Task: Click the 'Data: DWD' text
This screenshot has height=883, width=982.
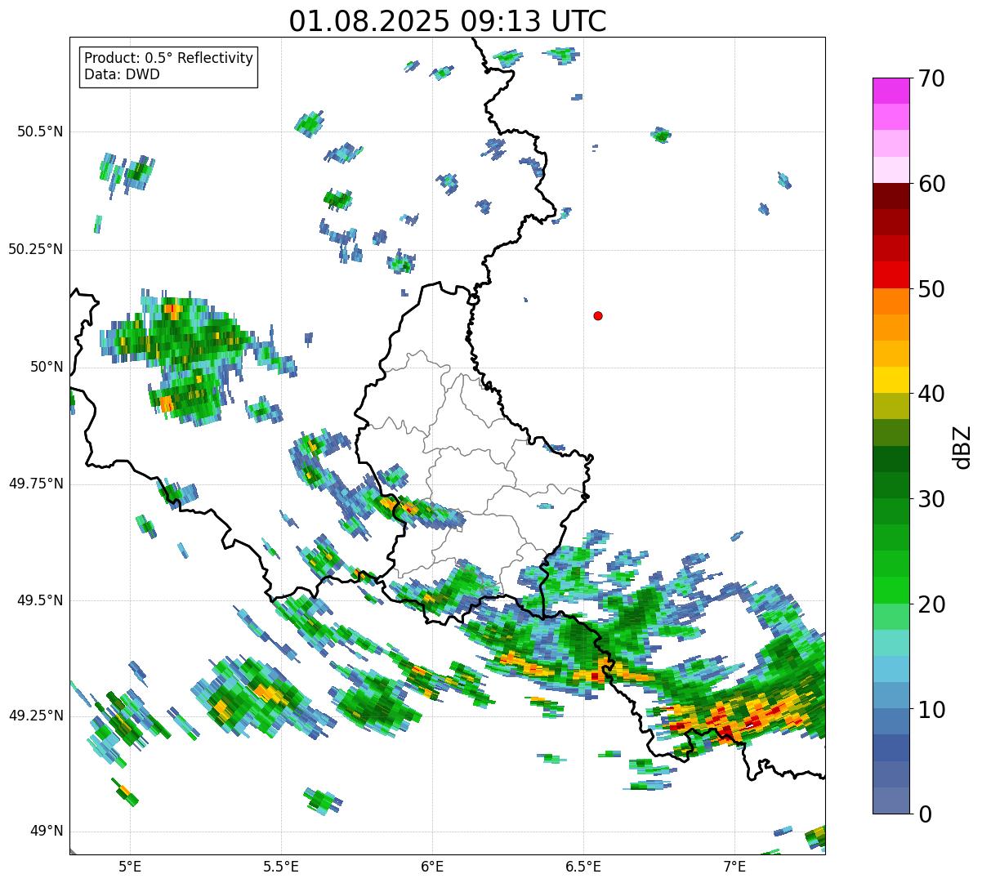Action: [x=122, y=74]
